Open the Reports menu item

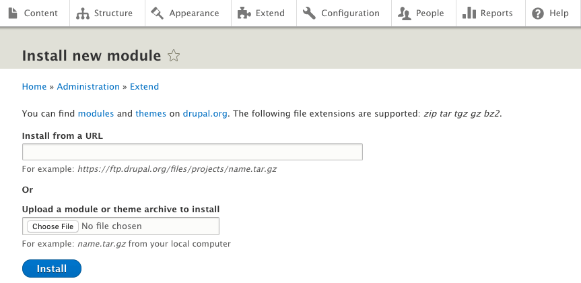[497, 13]
